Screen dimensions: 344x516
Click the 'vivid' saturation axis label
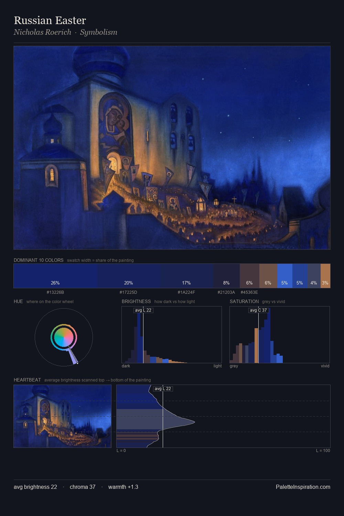(x=325, y=366)
